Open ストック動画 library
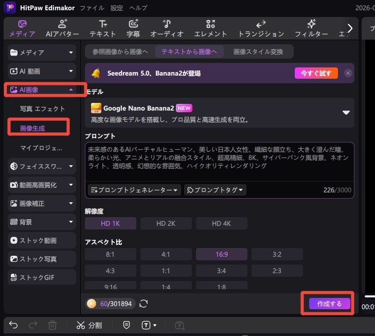Screen dimensions: 375x336 pyautogui.click(x=42, y=240)
